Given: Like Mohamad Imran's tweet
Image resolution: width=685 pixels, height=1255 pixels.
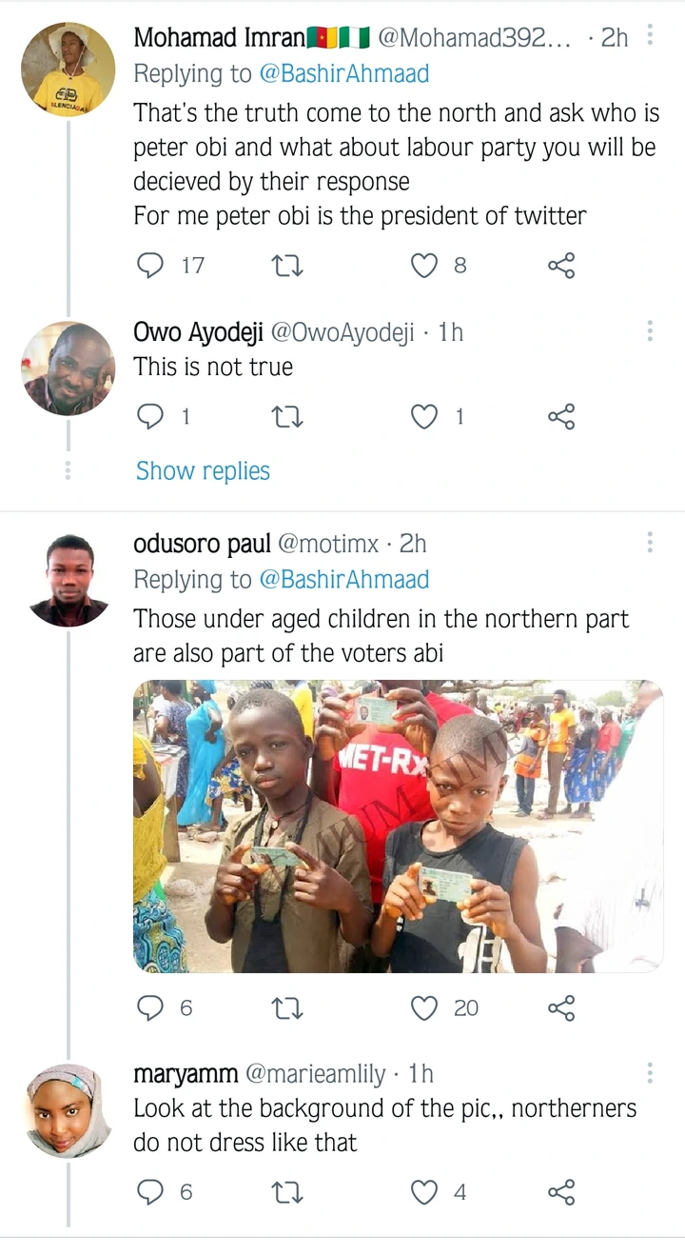Looking at the screenshot, I should 424,265.
